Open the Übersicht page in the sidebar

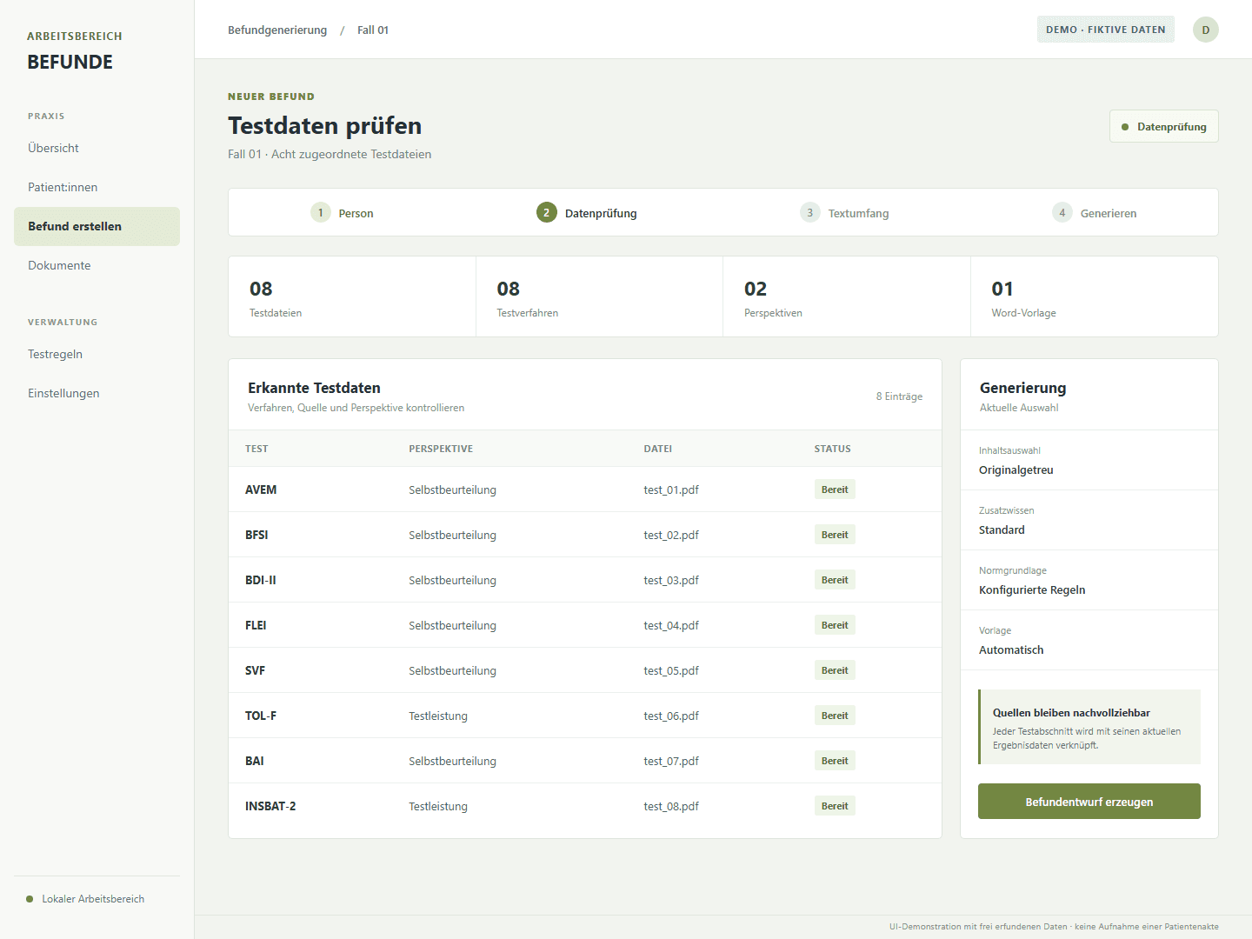click(x=97, y=148)
